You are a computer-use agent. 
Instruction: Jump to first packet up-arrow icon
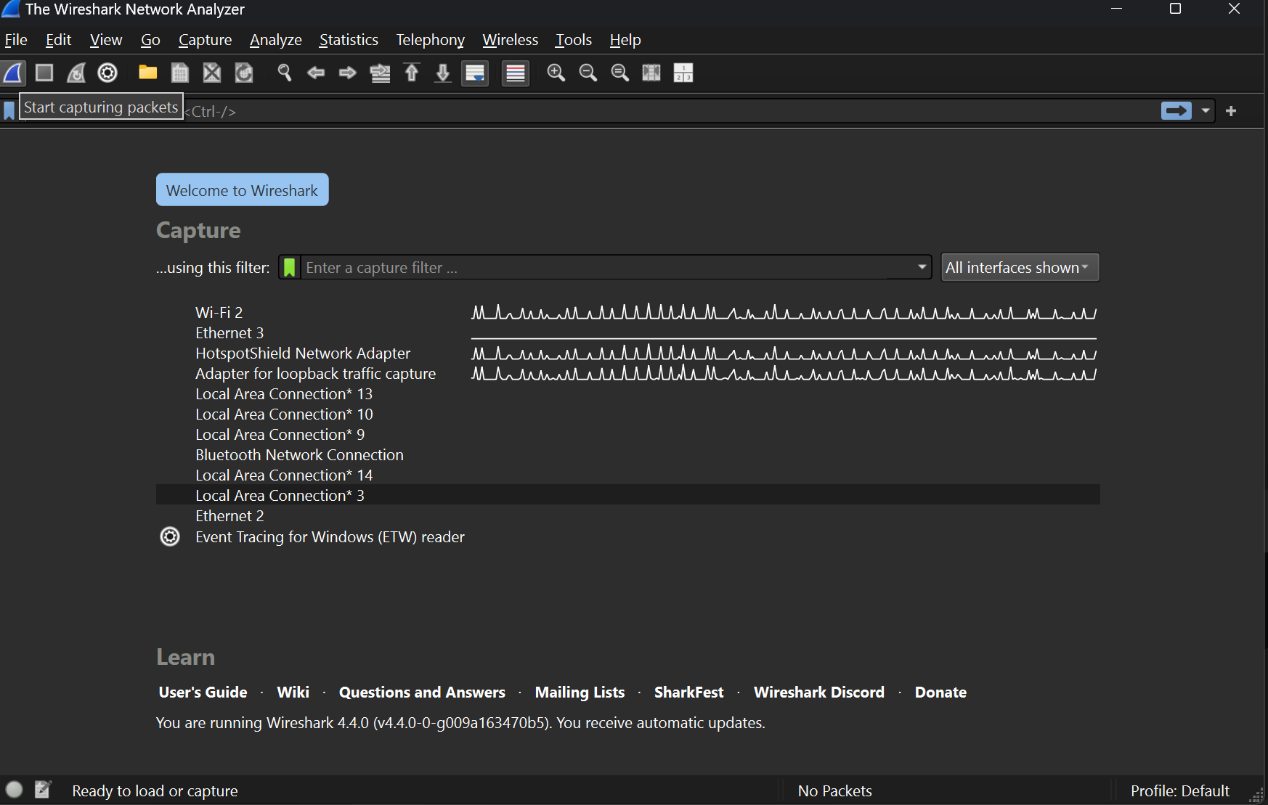point(412,73)
